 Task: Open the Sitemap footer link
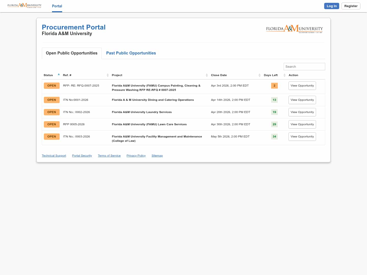157,156
